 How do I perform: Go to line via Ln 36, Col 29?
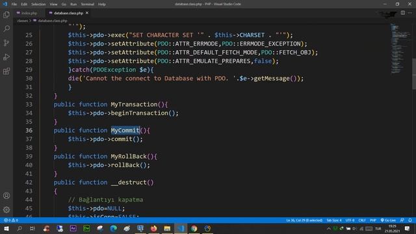(304, 220)
